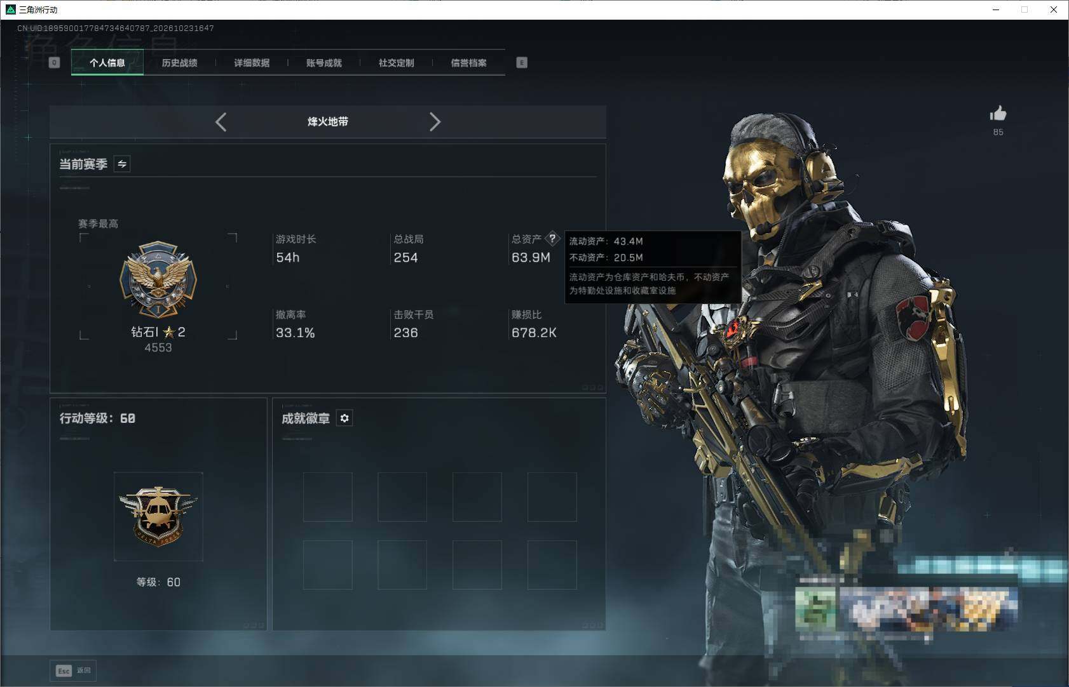The image size is (1069, 687).
Task: Click the 总资产 63.9M value
Action: click(531, 257)
